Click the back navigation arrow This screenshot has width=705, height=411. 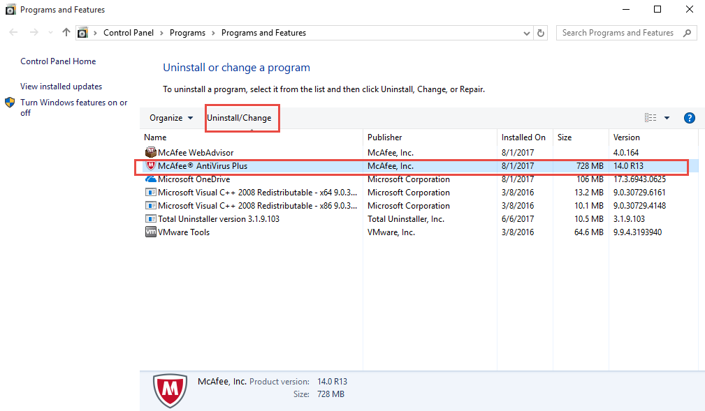[x=14, y=33]
